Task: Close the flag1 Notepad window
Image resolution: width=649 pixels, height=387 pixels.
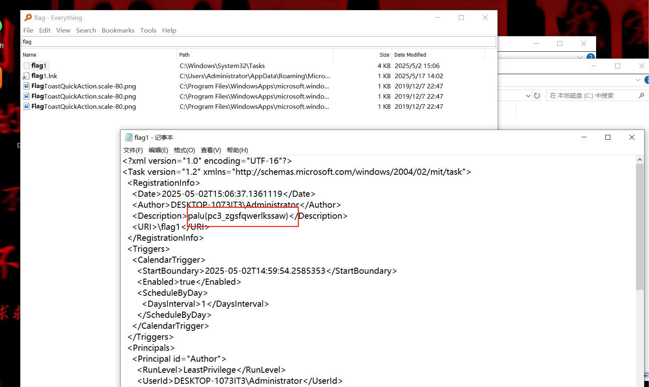Action: pos(632,137)
